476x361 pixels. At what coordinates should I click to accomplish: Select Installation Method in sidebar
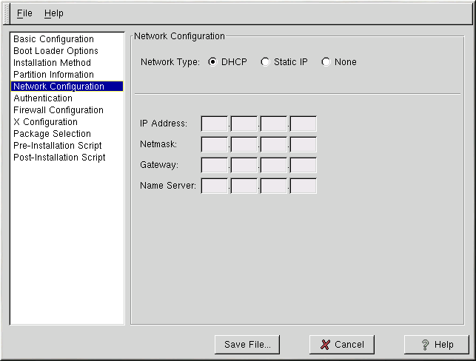click(52, 63)
